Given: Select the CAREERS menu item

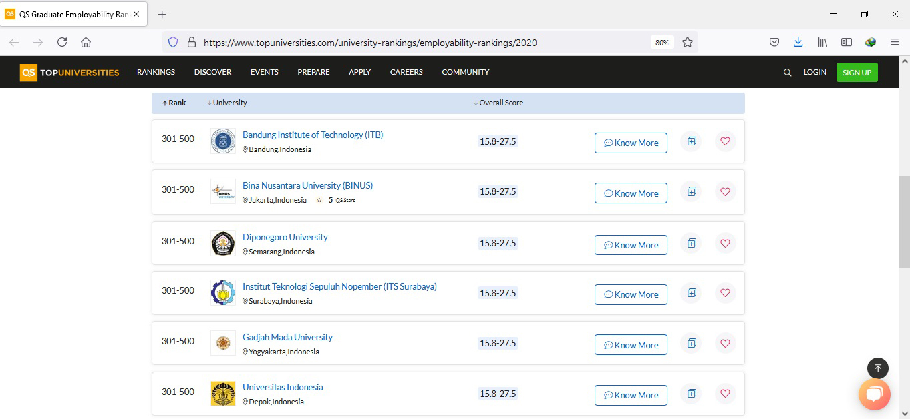Looking at the screenshot, I should point(406,71).
